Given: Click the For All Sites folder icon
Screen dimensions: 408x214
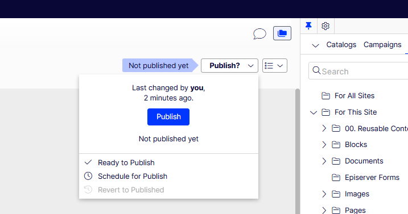Looking at the screenshot, I should coord(325,96).
